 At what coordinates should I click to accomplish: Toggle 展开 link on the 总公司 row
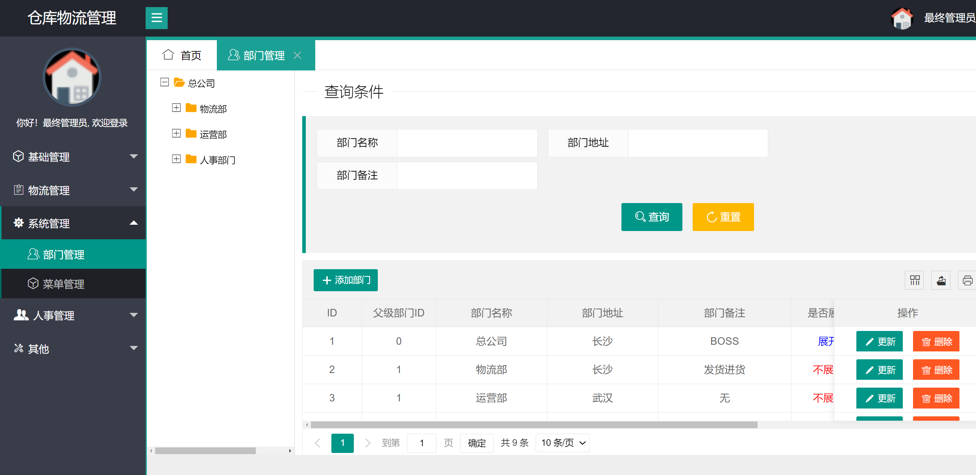825,341
